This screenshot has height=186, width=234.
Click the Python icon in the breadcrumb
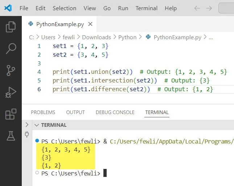(x=148, y=37)
